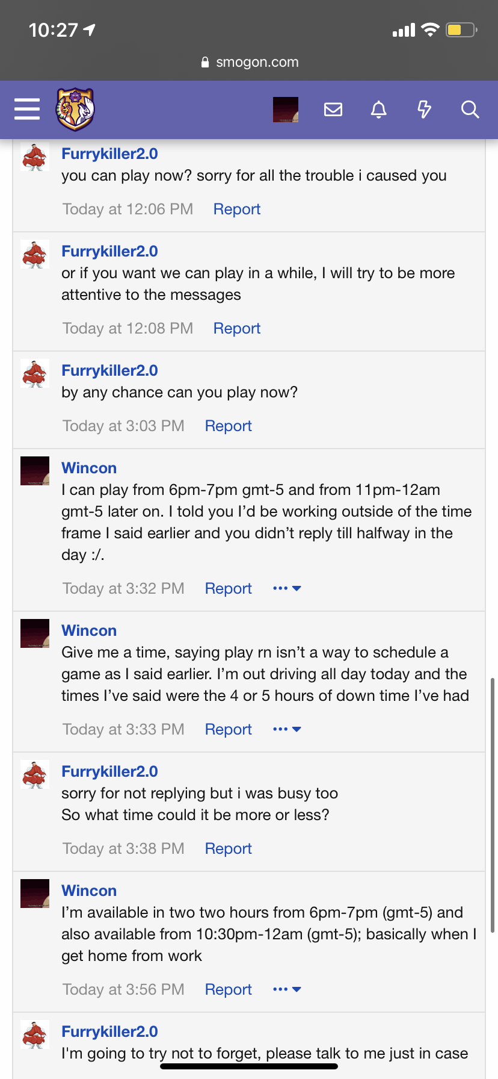The width and height of the screenshot is (498, 1079).
Task: Open Wincon's profile from 3:32 PM message
Action: tap(89, 468)
